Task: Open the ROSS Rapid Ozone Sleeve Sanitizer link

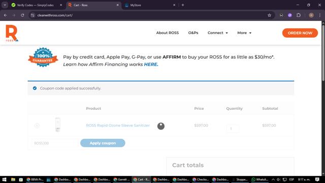Action: [118, 126]
